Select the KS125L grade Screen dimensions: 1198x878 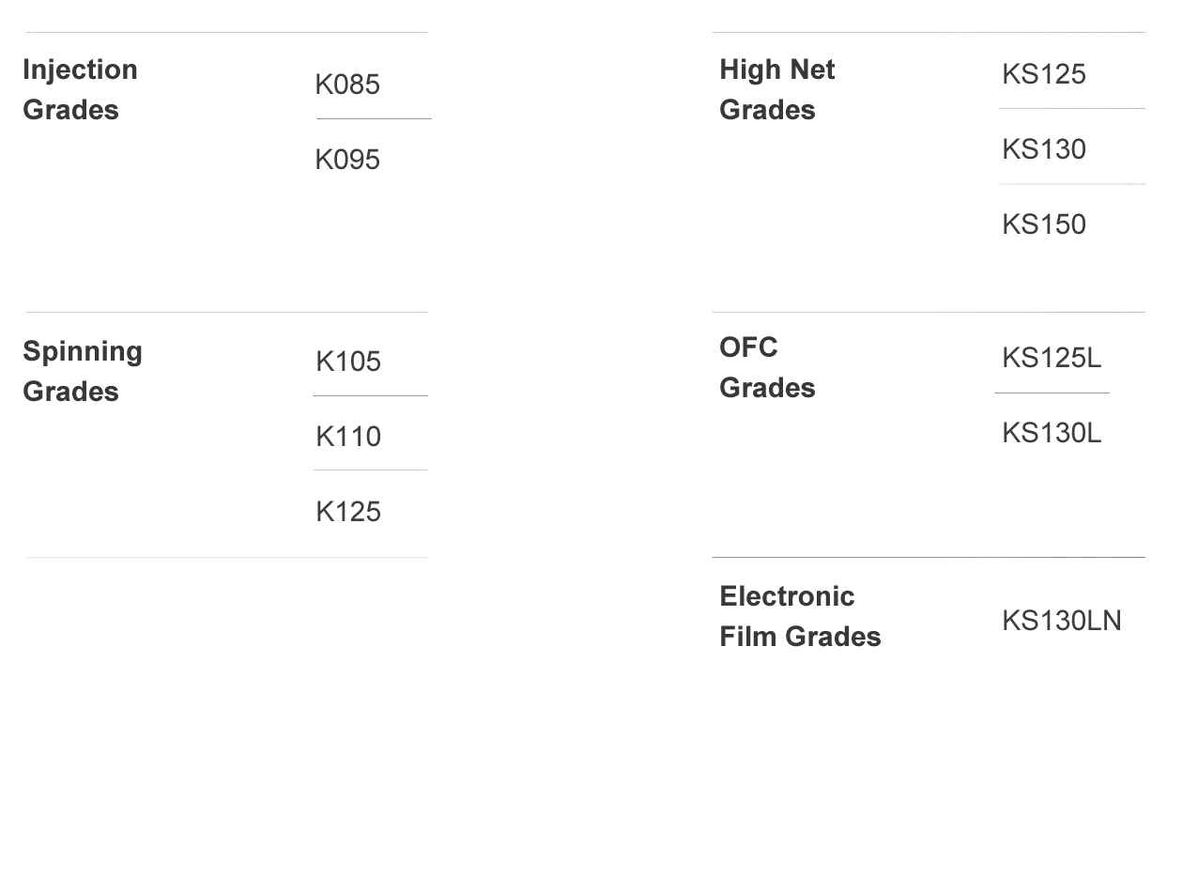pos(1052,358)
